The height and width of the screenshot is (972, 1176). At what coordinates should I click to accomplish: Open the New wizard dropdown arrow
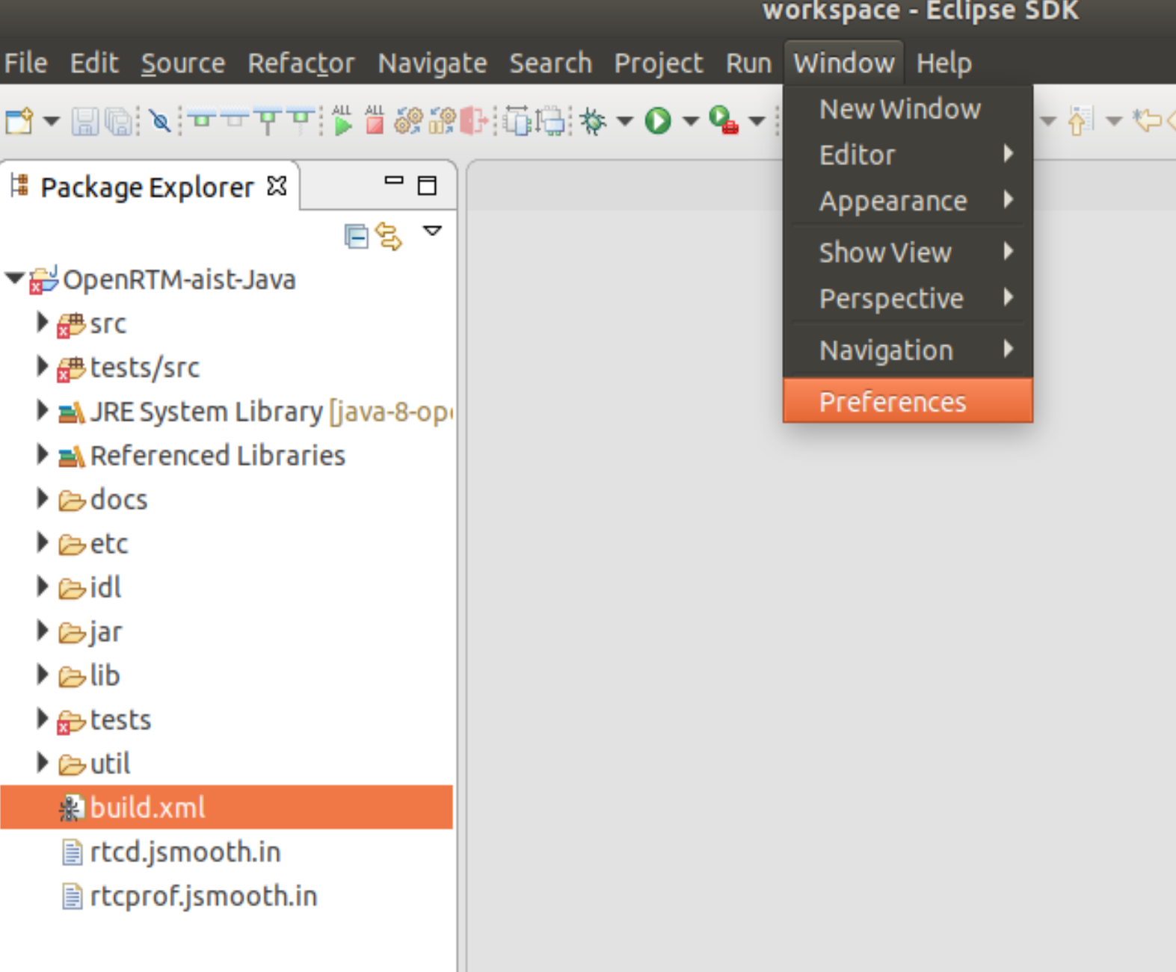[x=52, y=121]
